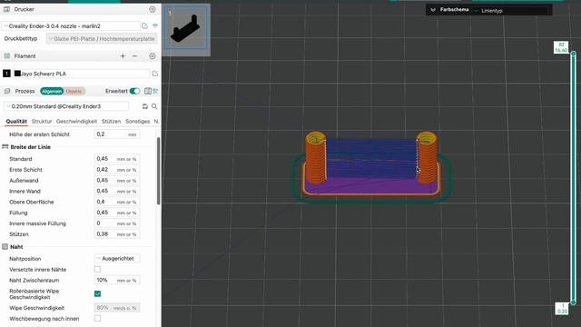Collapse the Farbschema legend chevron
The width and height of the screenshot is (581, 327).
coord(433,10)
